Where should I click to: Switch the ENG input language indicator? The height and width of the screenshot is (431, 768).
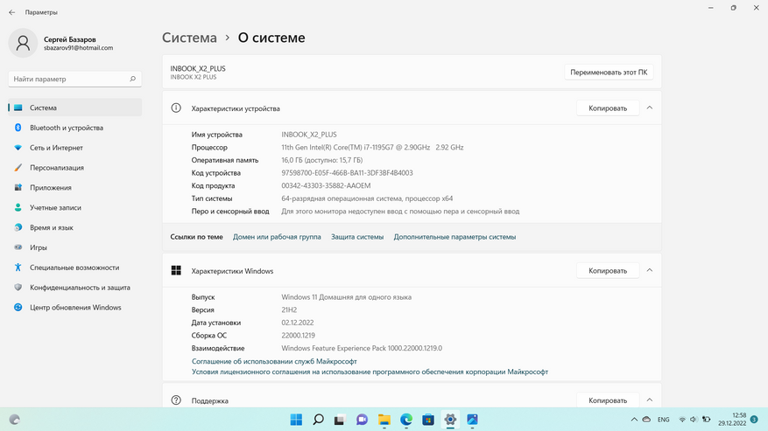click(663, 420)
